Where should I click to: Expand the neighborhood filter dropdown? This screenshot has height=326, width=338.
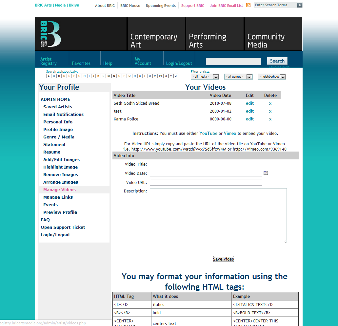(x=272, y=77)
